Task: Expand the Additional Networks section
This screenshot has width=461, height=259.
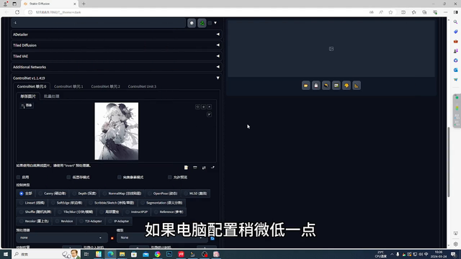Action: (x=117, y=67)
